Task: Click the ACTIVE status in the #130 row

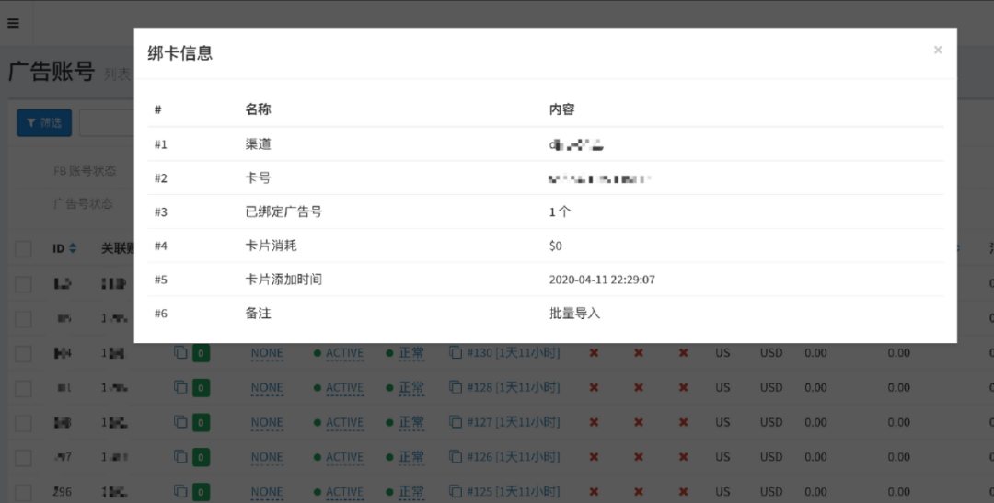Action: click(x=345, y=353)
